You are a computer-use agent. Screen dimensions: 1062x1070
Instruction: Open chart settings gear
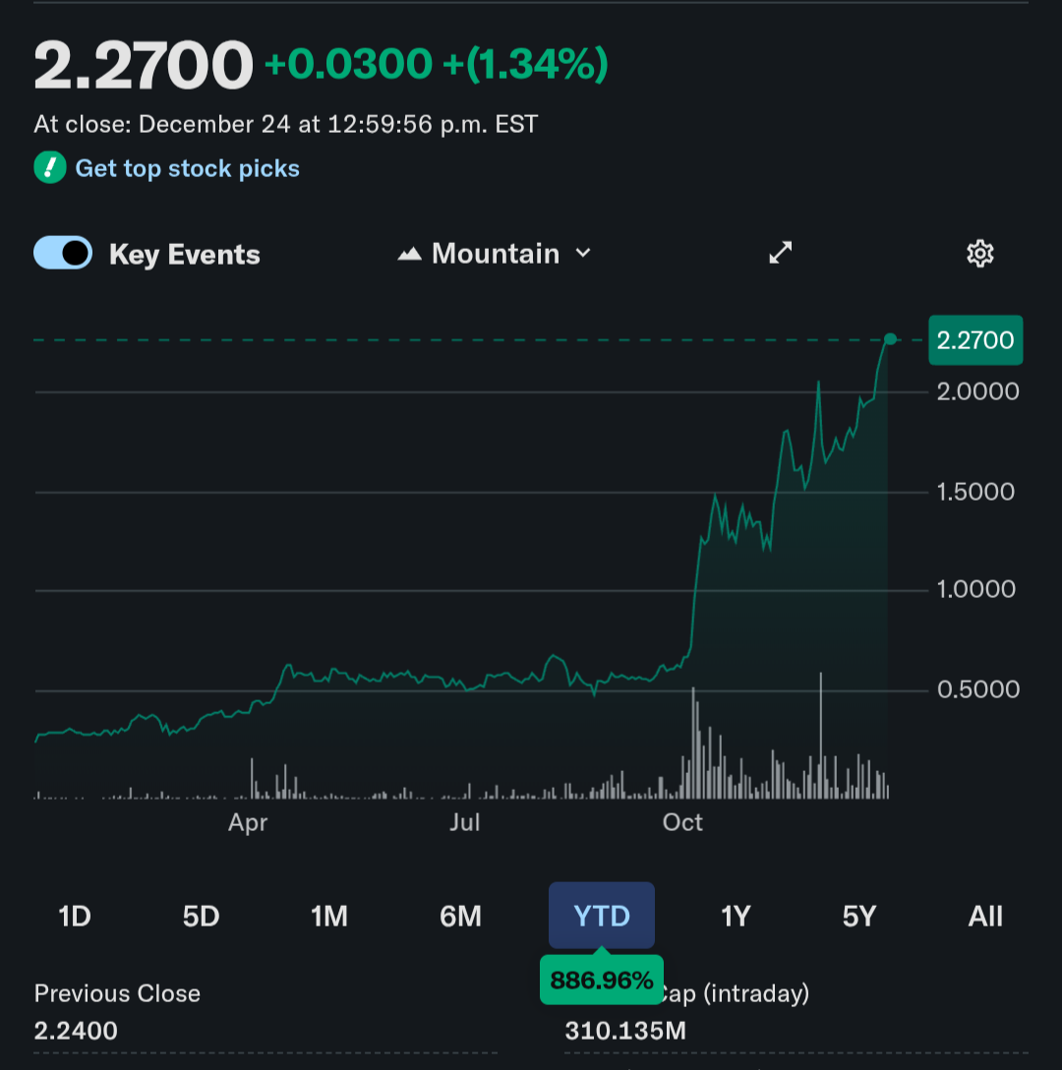tap(980, 254)
